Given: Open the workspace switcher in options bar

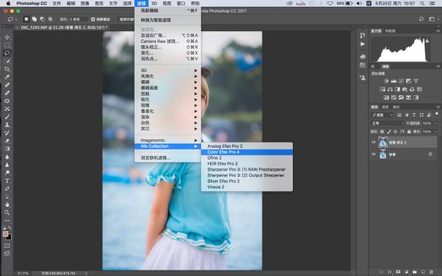Looking at the screenshot, I should [433, 19].
